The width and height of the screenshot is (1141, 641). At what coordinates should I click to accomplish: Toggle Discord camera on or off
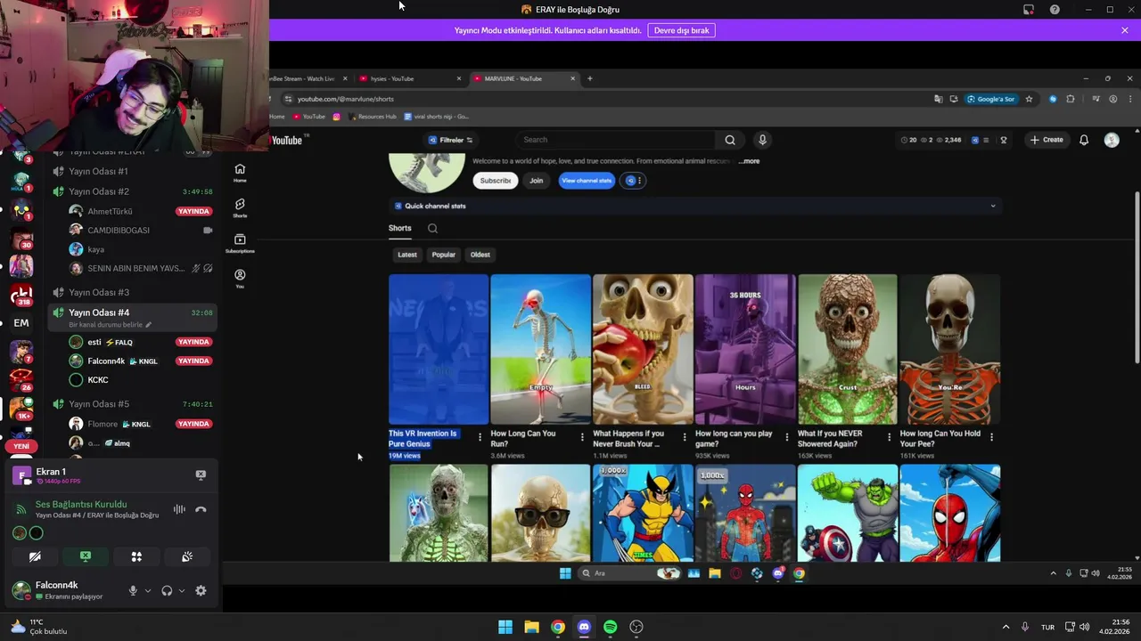tap(35, 556)
